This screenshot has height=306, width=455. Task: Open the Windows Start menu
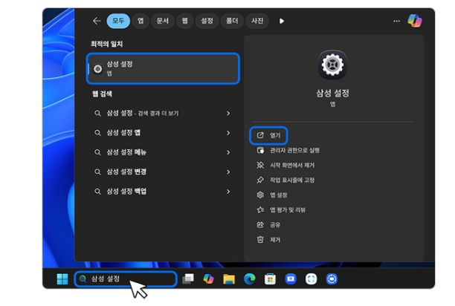pos(62,279)
